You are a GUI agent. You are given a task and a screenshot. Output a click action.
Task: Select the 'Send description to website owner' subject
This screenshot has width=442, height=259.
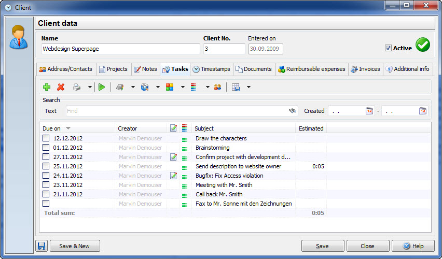coord(239,166)
